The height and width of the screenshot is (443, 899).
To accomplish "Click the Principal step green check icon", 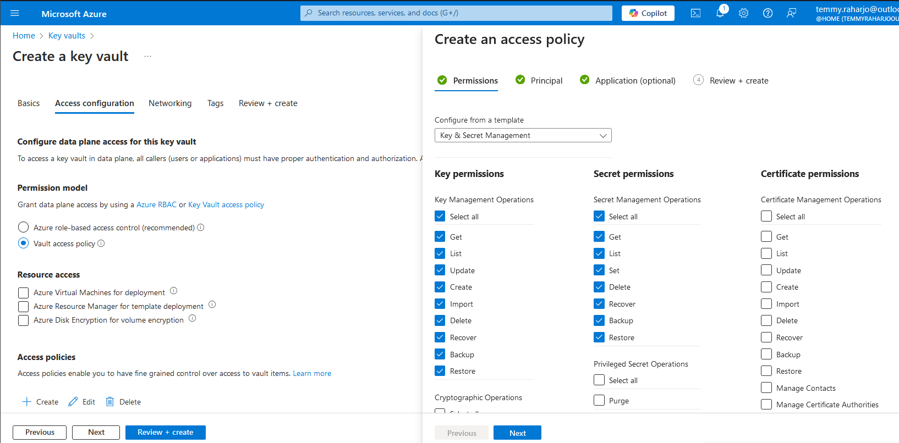I will tap(520, 80).
